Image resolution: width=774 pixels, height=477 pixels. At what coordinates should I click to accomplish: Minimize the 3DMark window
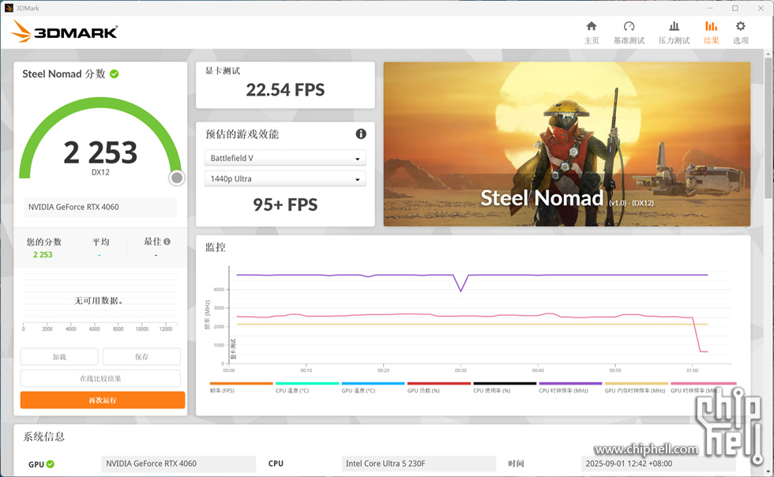710,8
